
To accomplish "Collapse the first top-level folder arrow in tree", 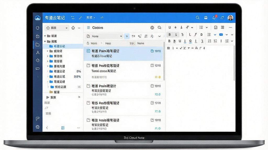I will (45, 36).
